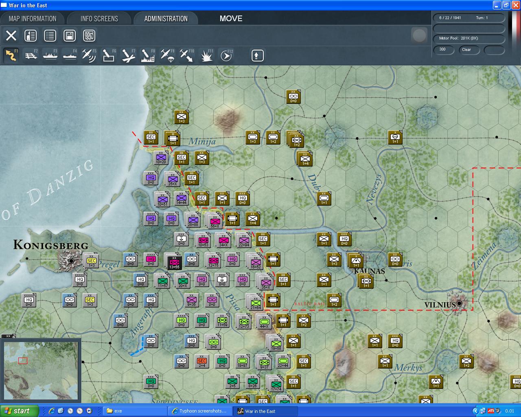Click the F12 end turn arrow icon
The image size is (521, 417).
click(226, 55)
